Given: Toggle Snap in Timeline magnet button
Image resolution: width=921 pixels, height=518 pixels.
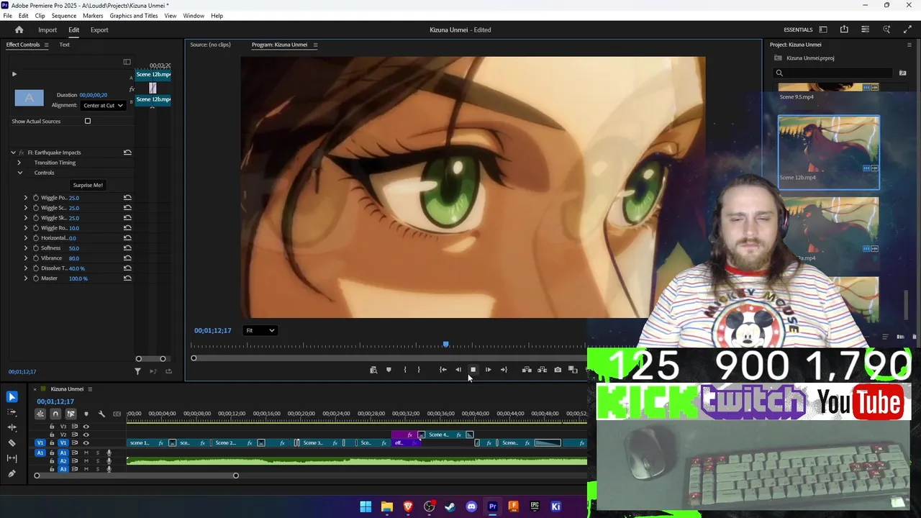Looking at the screenshot, I should pyautogui.click(x=55, y=414).
